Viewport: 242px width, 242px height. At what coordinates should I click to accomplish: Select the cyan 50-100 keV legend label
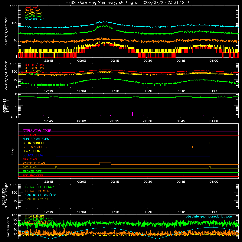click(34, 19)
